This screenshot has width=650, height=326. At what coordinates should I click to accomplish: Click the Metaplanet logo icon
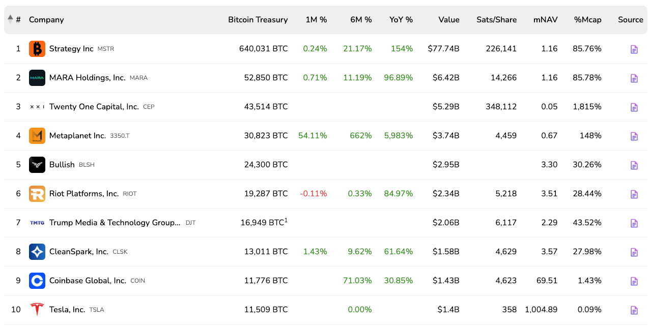(37, 136)
